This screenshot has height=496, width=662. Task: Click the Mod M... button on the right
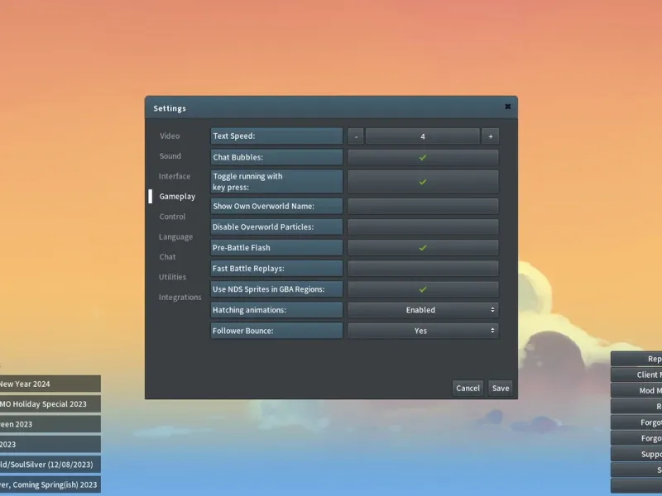636,390
